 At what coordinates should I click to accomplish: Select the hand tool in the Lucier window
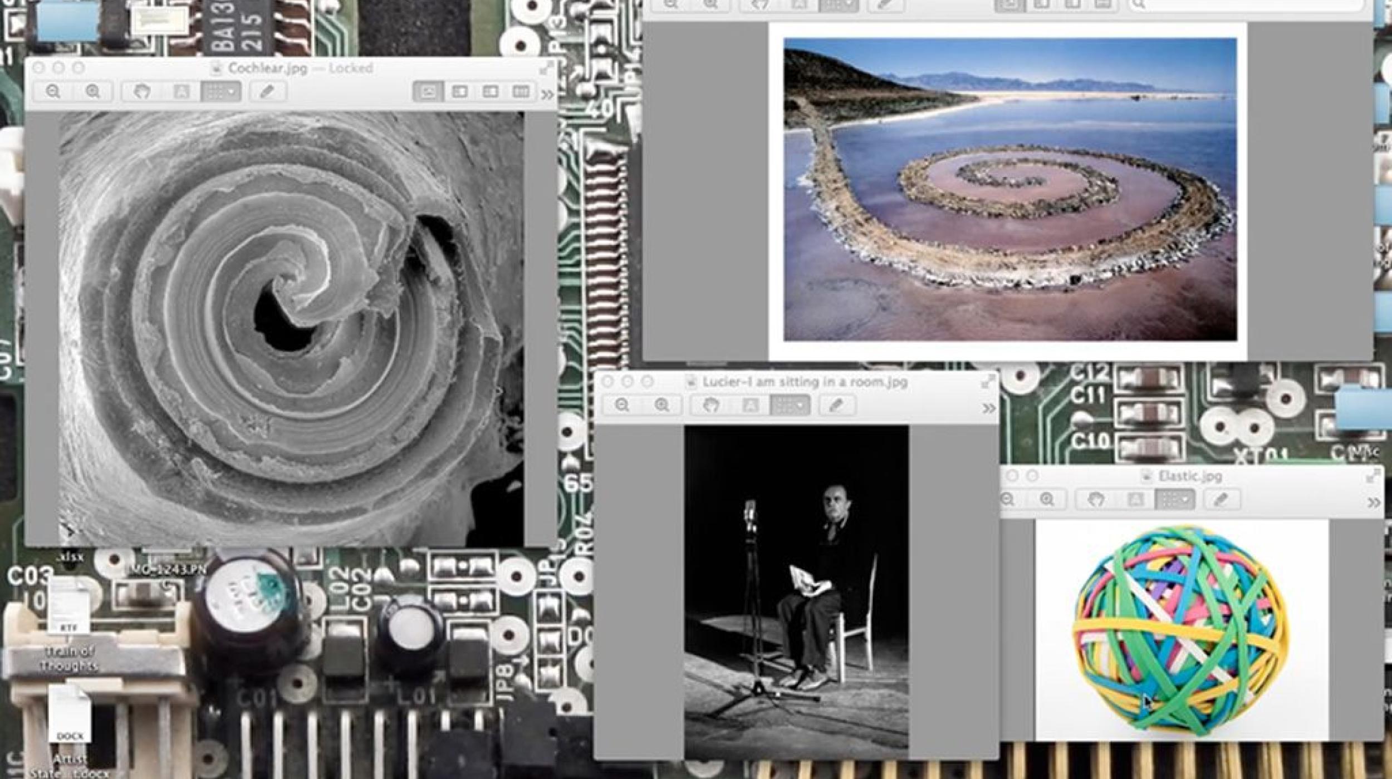coord(711,405)
